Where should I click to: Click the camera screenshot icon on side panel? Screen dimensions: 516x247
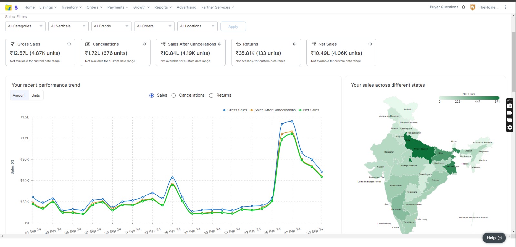(510, 106)
